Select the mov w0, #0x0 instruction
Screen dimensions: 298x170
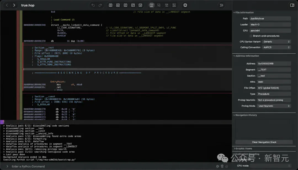click(69, 85)
